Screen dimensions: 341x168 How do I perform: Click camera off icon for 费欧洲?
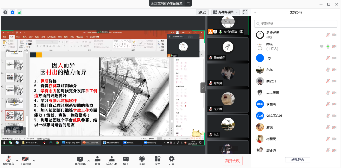(x=334, y=81)
